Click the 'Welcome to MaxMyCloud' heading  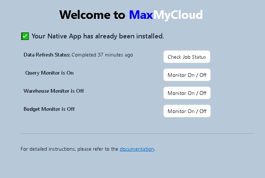[131, 15]
